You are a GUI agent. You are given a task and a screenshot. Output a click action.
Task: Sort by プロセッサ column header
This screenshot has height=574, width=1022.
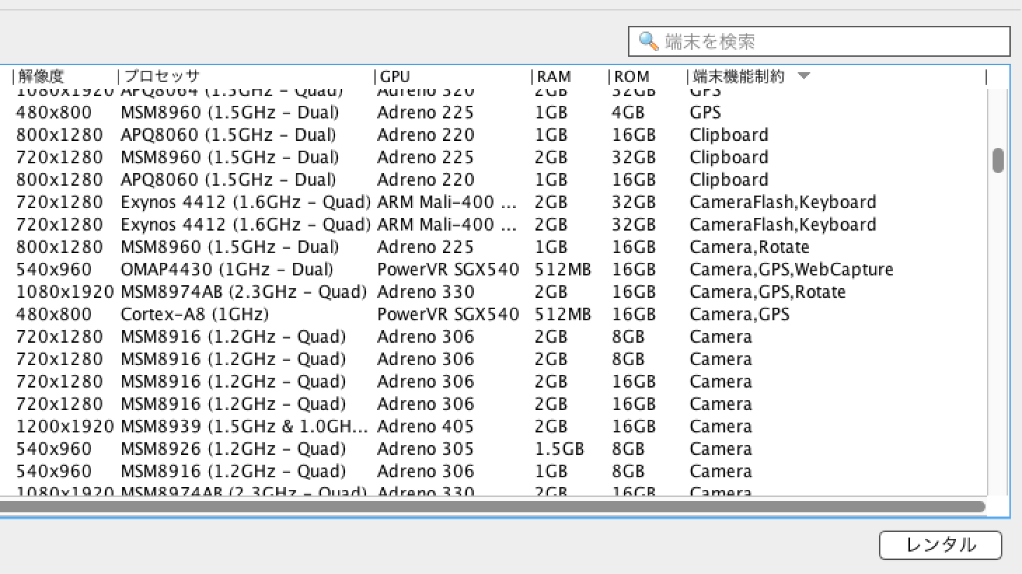tap(162, 76)
